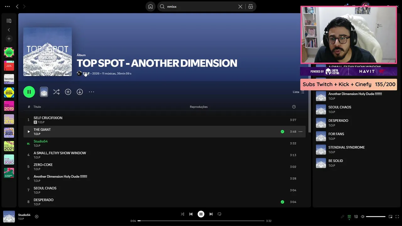
Task: Open the 2022 top songs playlist
Action: (x=9, y=52)
